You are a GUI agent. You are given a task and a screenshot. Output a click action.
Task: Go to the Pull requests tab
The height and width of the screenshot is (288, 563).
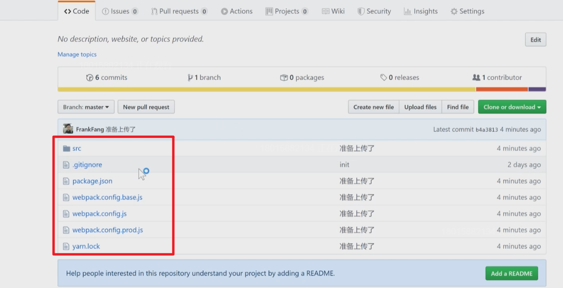[179, 11]
